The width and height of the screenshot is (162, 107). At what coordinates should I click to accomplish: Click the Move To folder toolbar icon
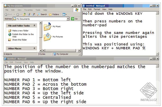click(x=29, y=14)
